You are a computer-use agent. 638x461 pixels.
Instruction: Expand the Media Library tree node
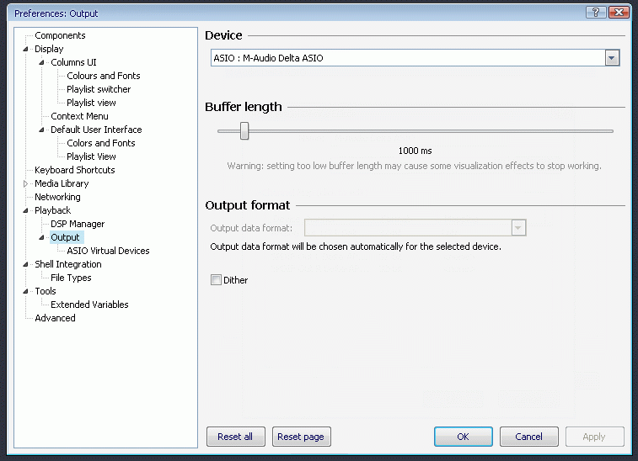click(x=26, y=183)
